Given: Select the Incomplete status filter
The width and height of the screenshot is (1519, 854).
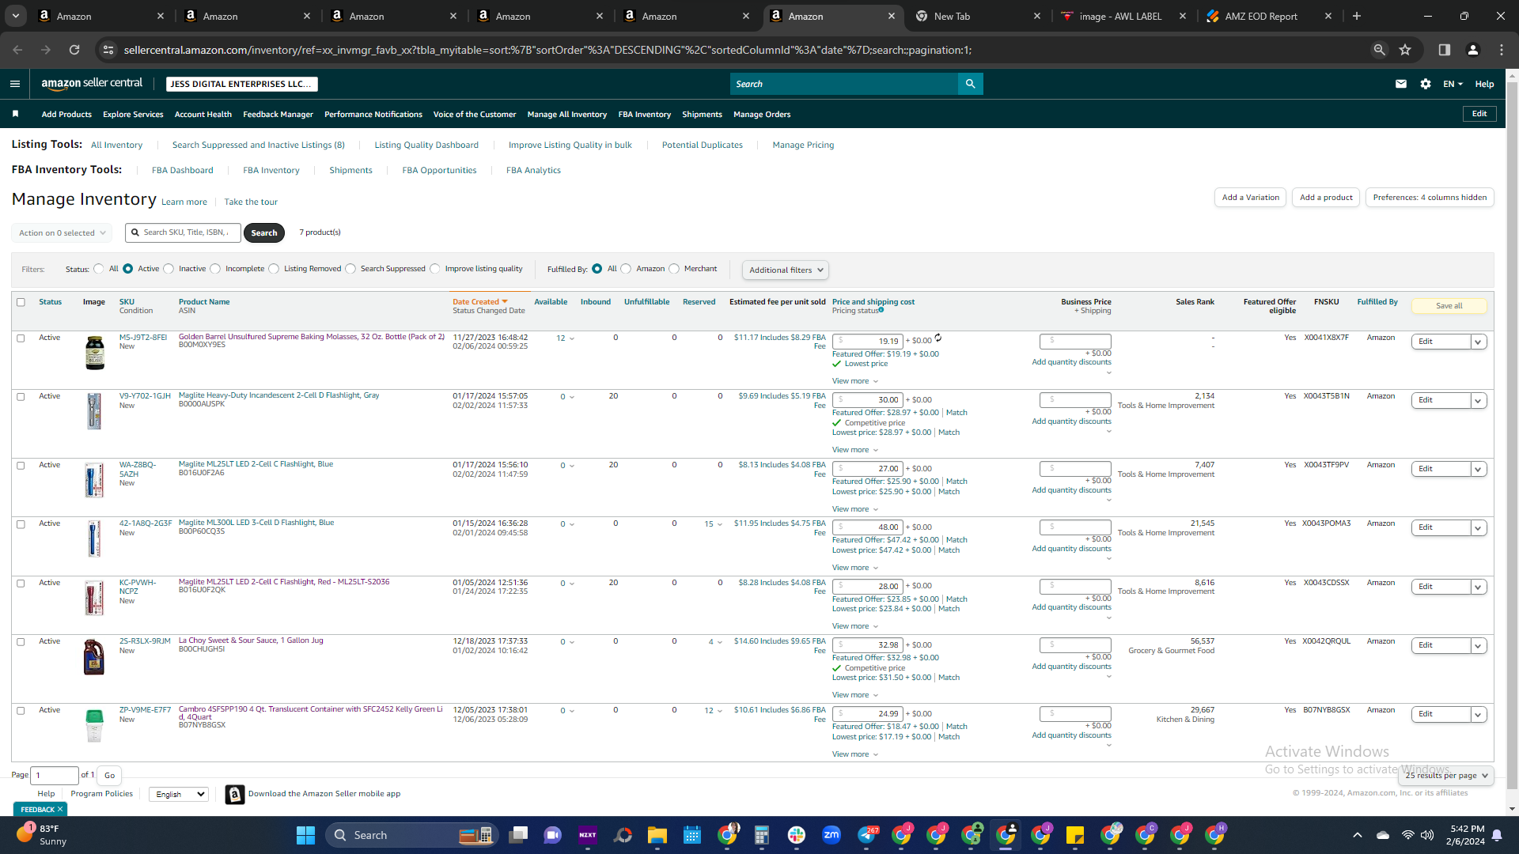Looking at the screenshot, I should 215,269.
